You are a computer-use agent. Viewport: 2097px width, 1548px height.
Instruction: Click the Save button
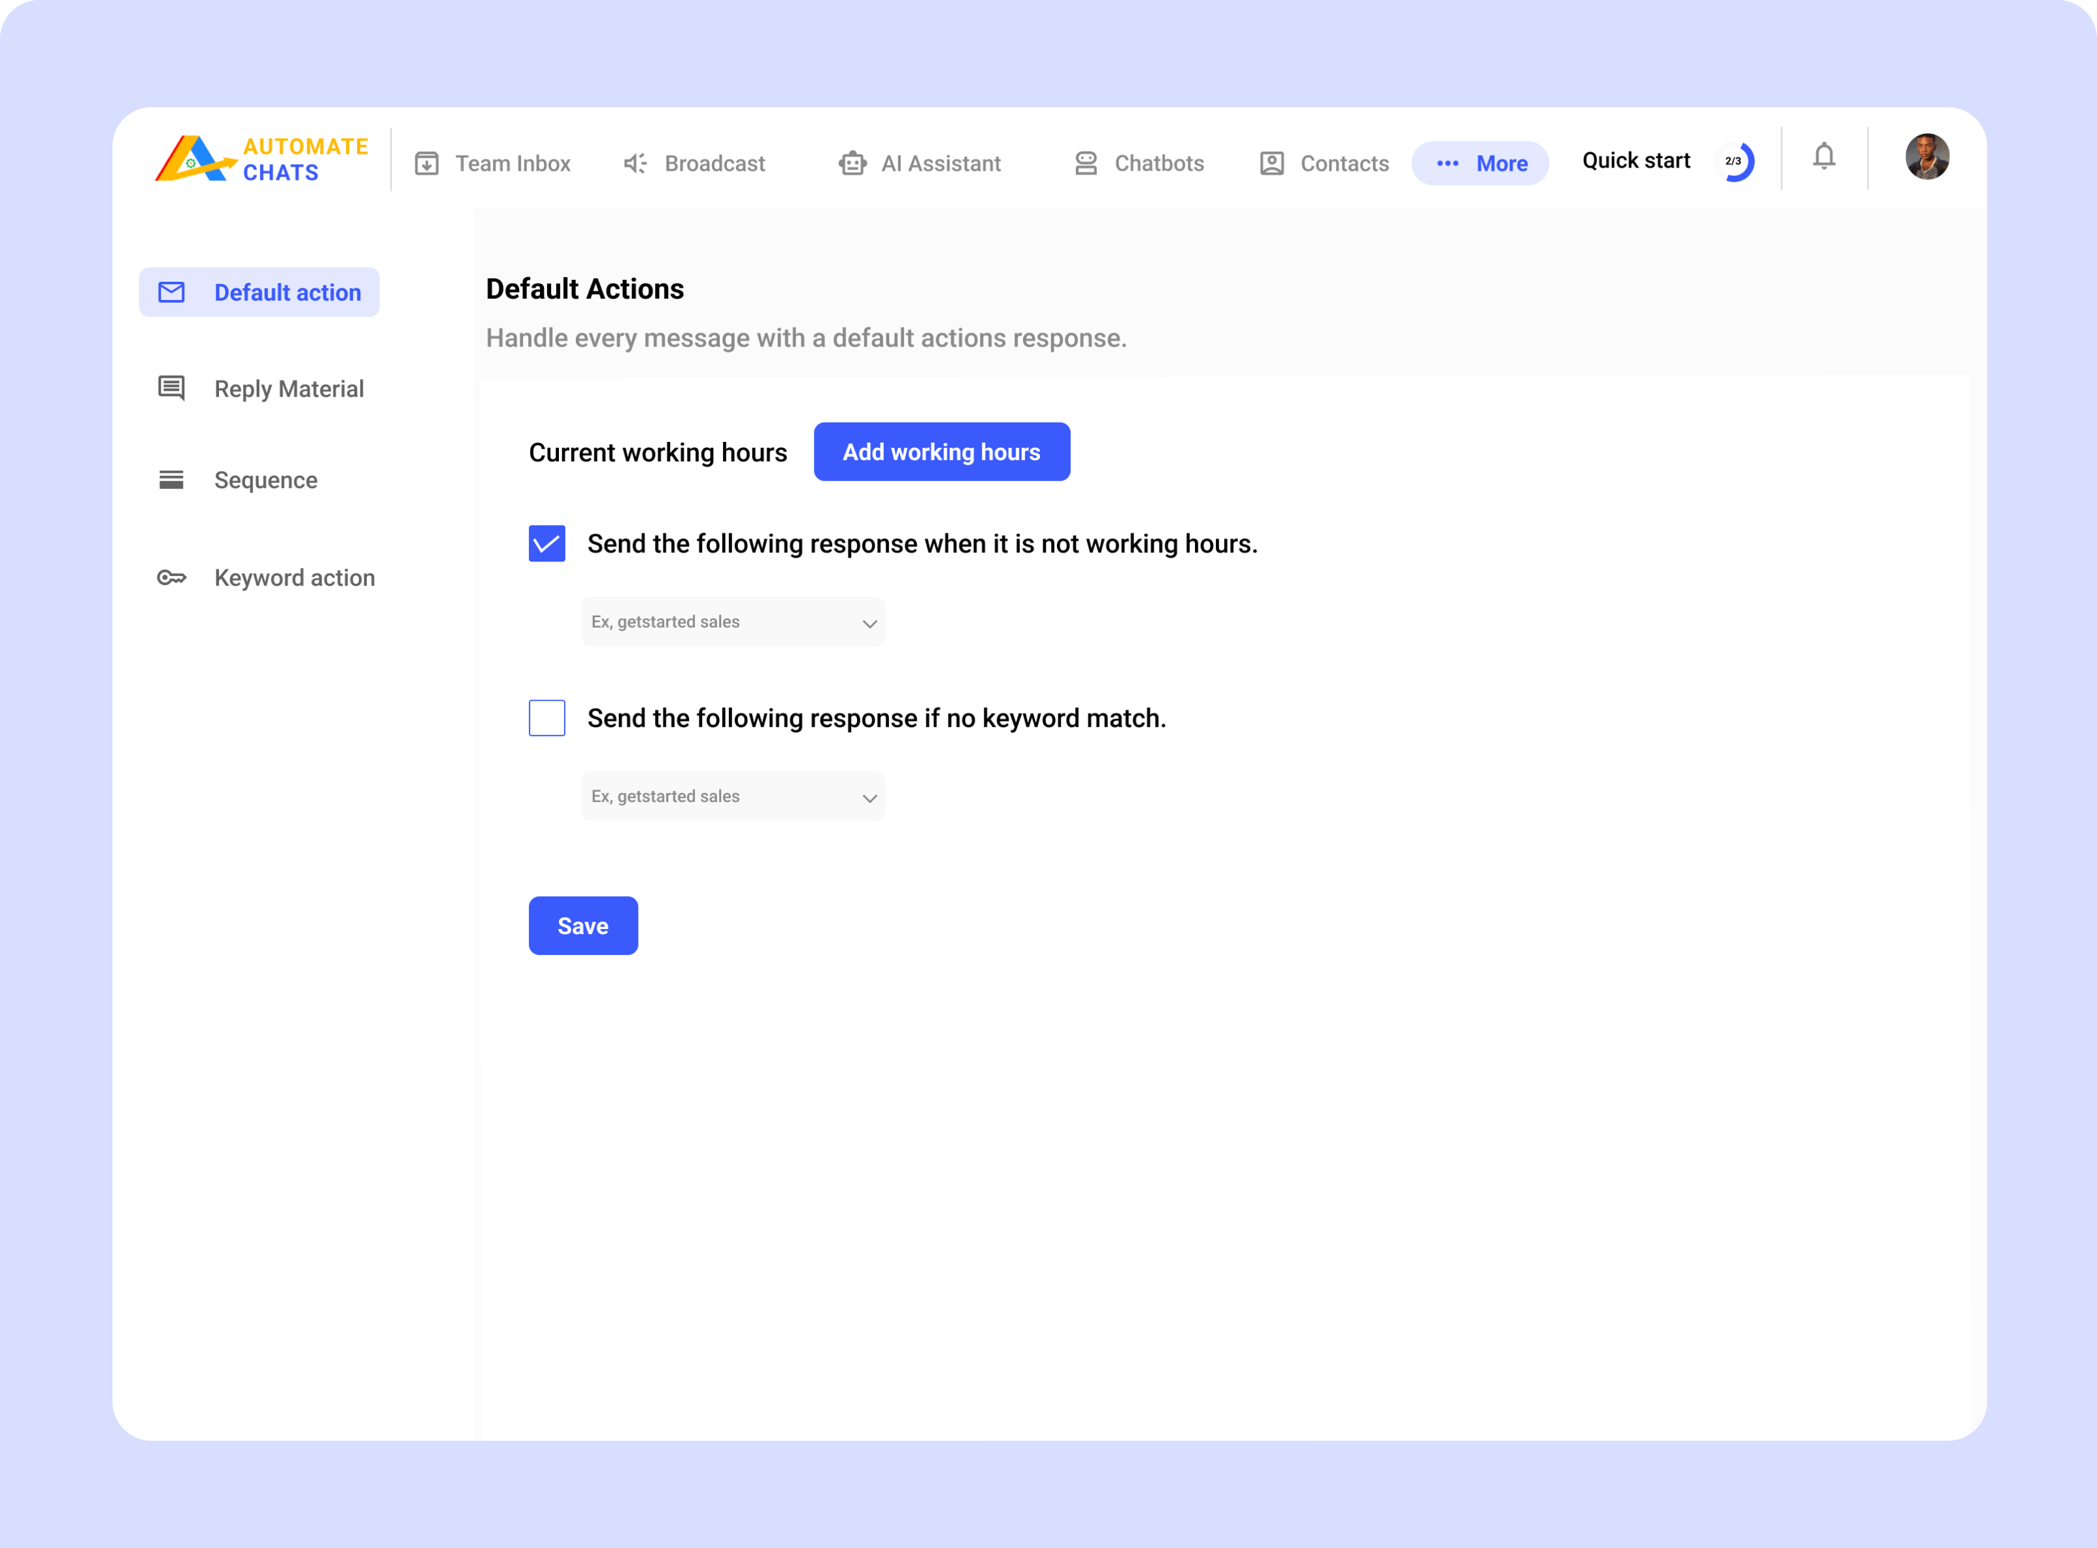pos(583,926)
